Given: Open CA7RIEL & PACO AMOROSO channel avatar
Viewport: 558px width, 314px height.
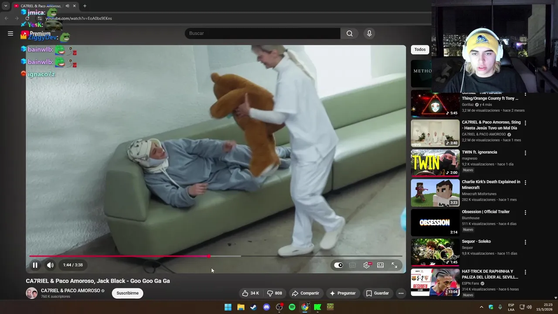Looking at the screenshot, I should click(x=31, y=293).
